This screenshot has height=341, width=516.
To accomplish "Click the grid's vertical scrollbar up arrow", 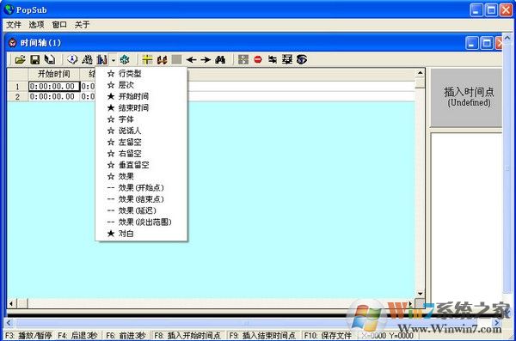I will [421, 73].
